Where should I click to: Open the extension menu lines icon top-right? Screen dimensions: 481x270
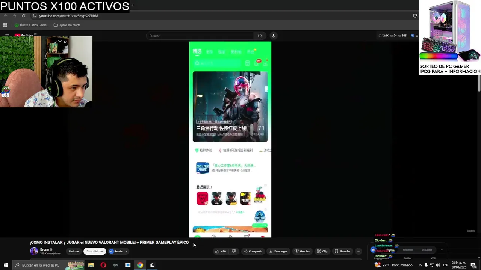coord(417,36)
